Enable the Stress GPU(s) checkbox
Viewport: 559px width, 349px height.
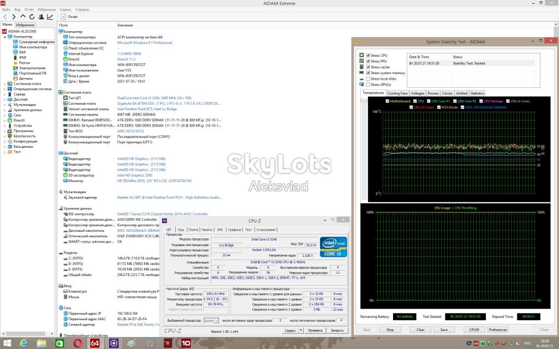(x=368, y=85)
